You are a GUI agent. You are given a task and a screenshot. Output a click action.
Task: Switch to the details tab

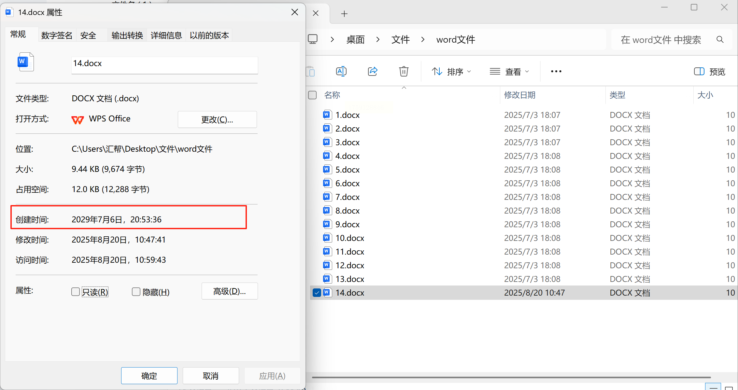(x=166, y=35)
